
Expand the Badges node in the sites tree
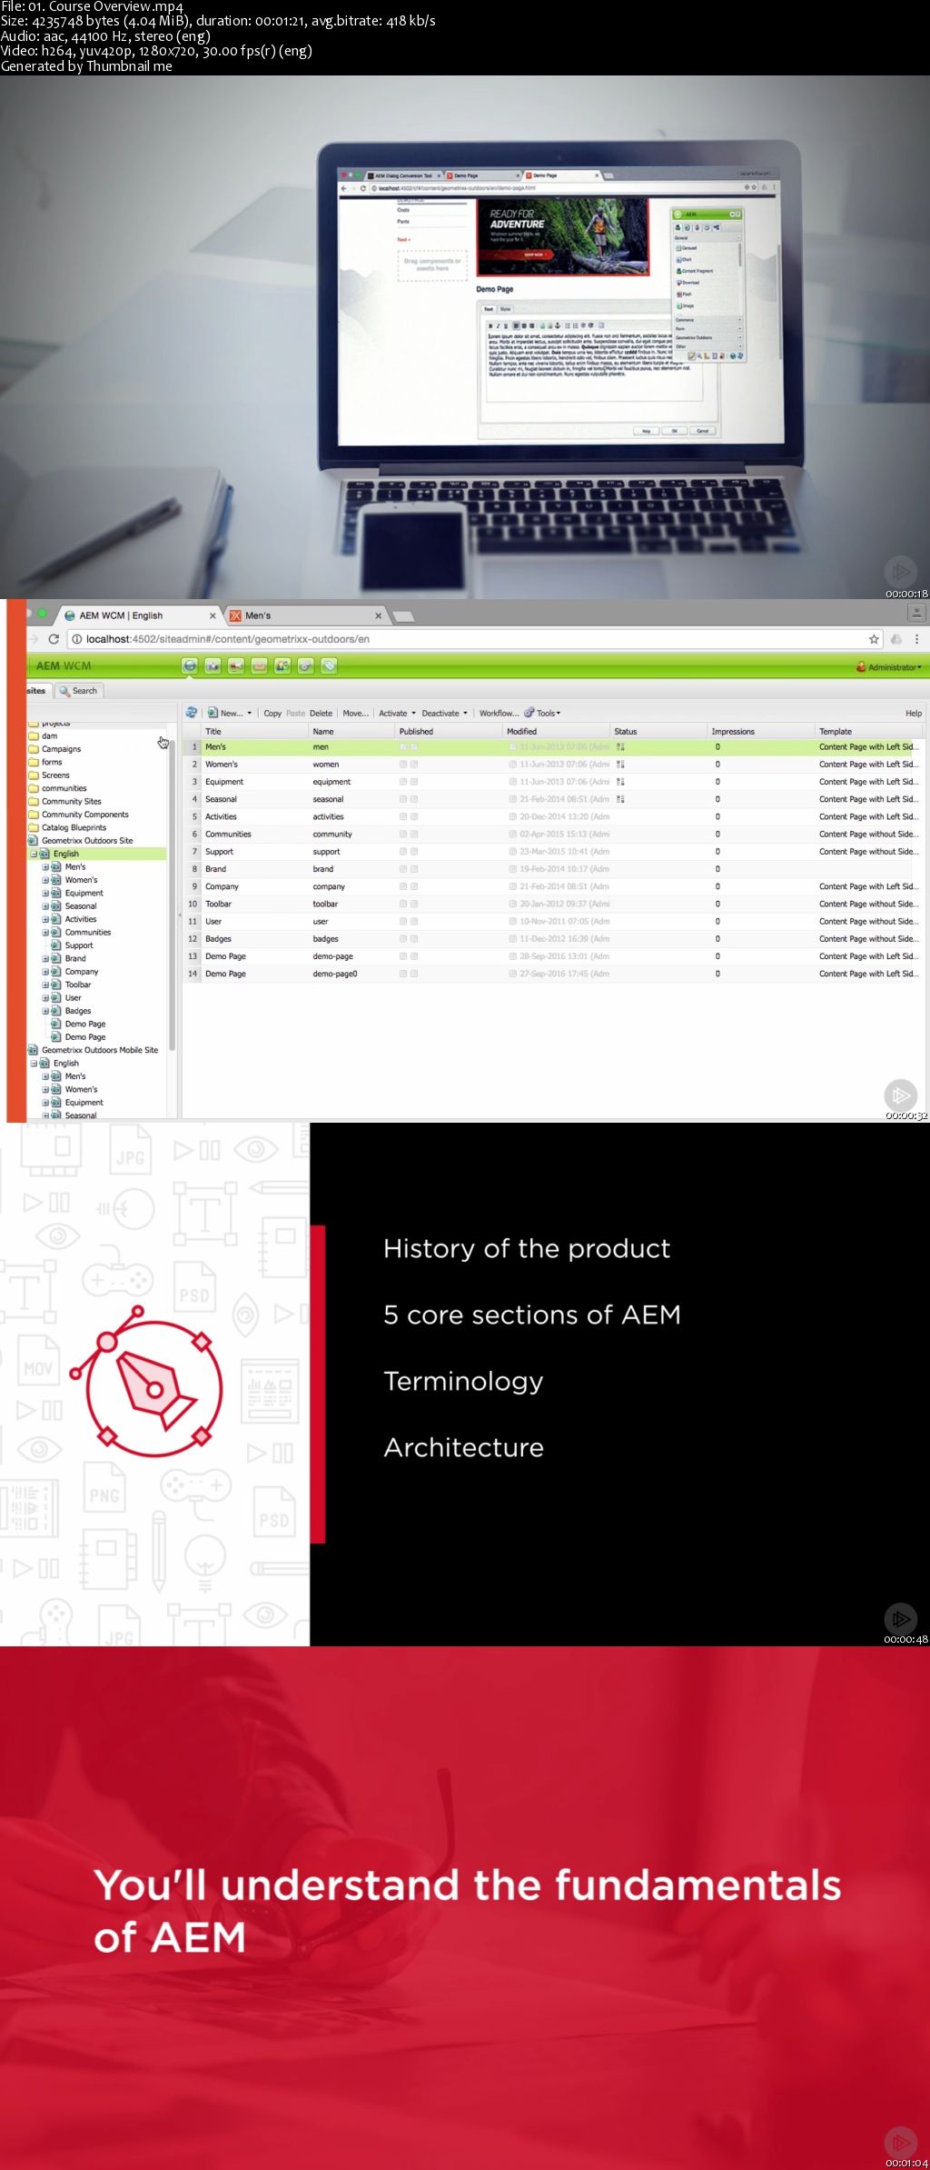[x=45, y=1011]
